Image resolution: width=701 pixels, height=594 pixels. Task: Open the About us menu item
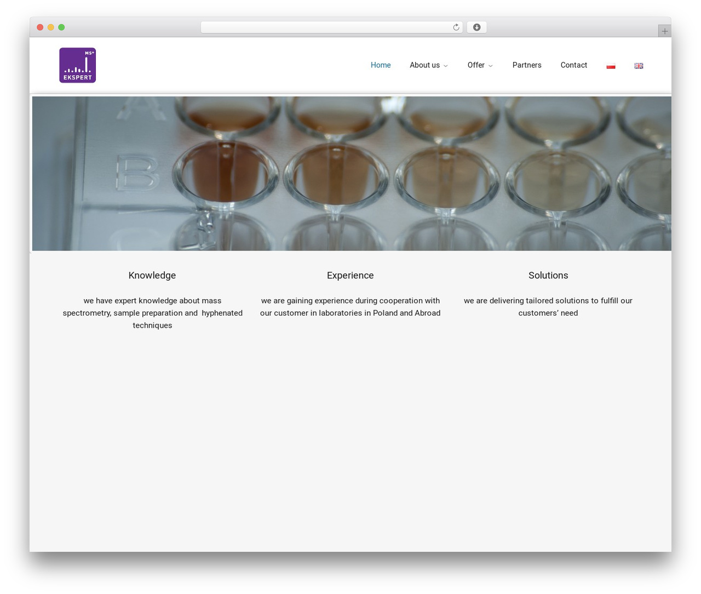tap(424, 65)
